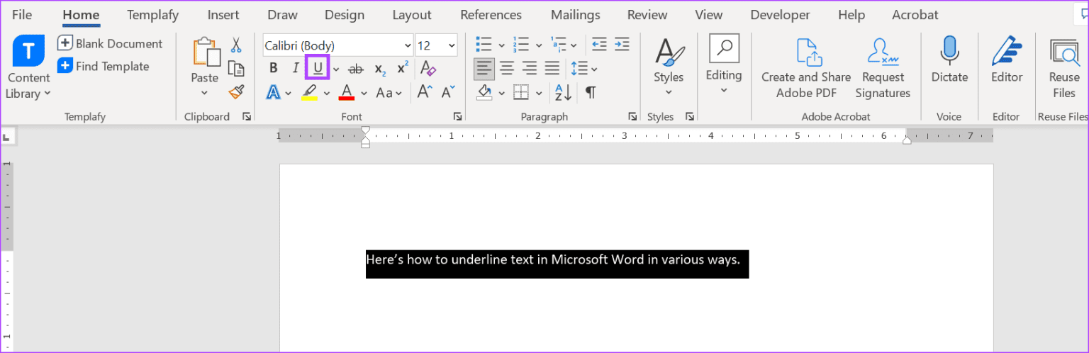
Task: Apply Clear All Formatting
Action: pos(428,69)
